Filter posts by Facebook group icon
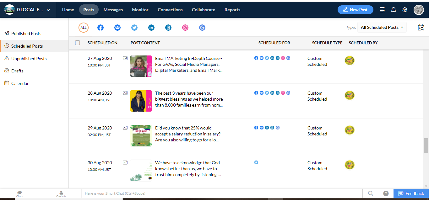The height and width of the screenshot is (200, 429). click(x=117, y=28)
